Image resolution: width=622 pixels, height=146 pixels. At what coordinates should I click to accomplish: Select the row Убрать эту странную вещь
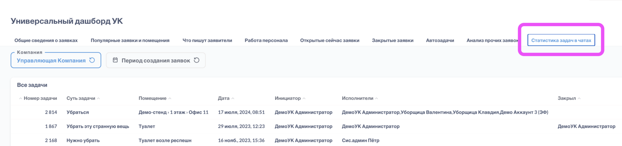click(x=316, y=126)
